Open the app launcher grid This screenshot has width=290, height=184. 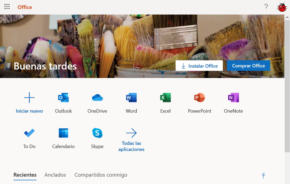(7, 7)
